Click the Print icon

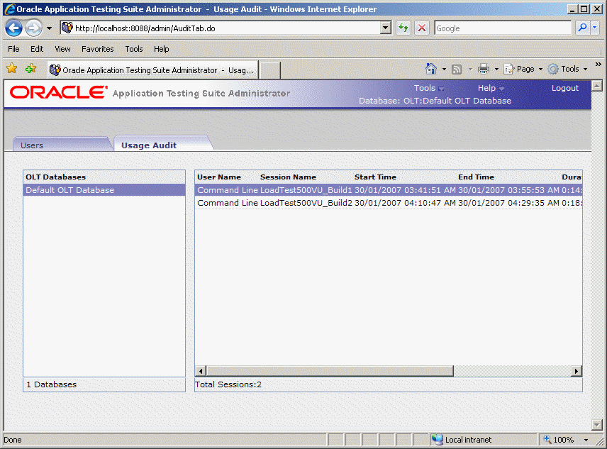pyautogui.click(x=484, y=69)
